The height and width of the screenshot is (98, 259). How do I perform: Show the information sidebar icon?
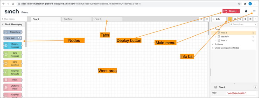pos(230,19)
